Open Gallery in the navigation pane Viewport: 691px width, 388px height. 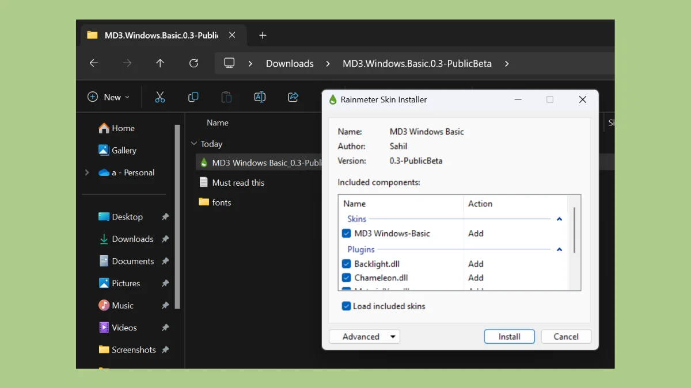coord(117,150)
